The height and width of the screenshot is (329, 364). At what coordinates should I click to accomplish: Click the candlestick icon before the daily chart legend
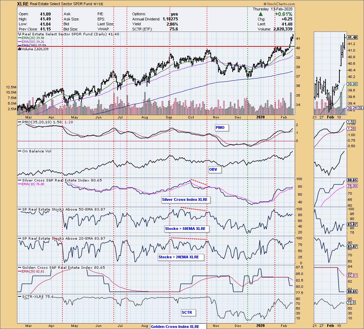point(19,34)
